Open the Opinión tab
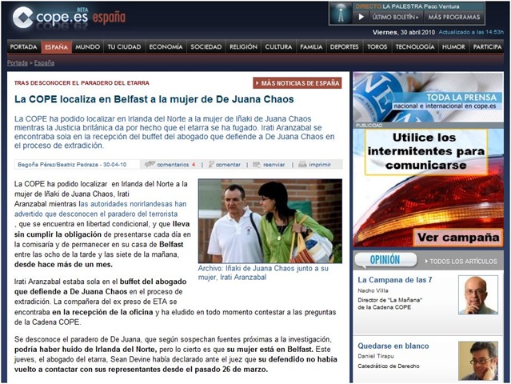Screen dimensions: 511x384 click(385, 260)
